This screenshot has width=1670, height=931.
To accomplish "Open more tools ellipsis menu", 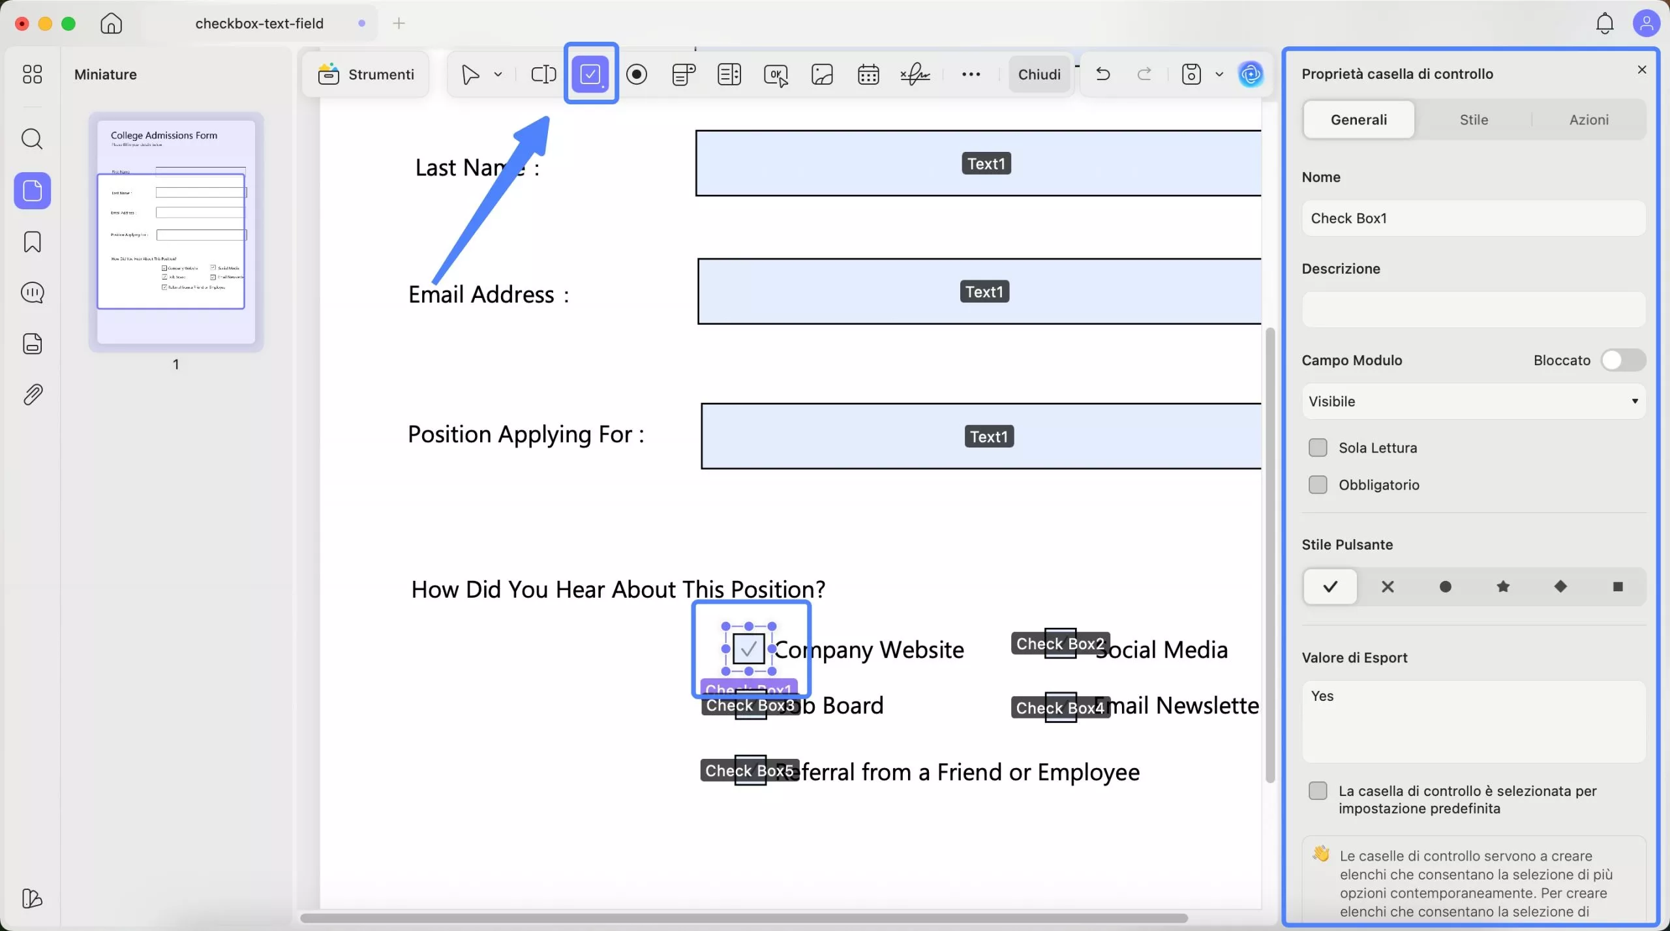I will pyautogui.click(x=971, y=74).
